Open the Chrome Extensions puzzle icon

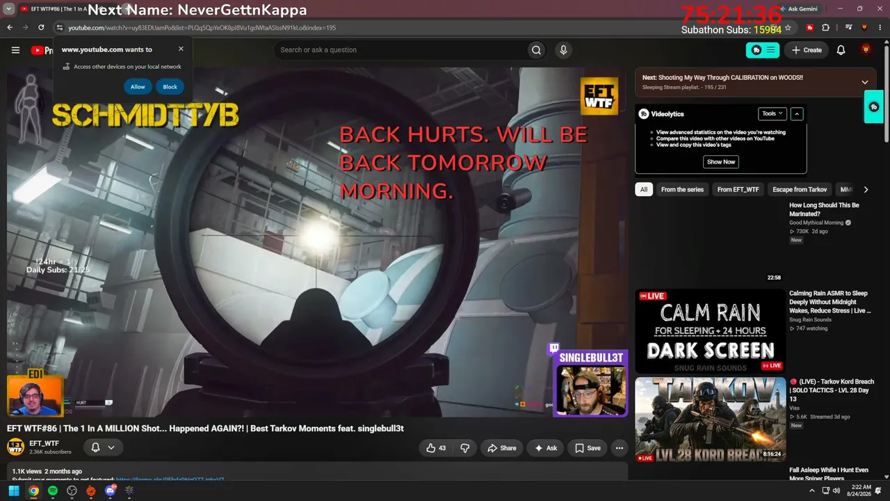[825, 28]
